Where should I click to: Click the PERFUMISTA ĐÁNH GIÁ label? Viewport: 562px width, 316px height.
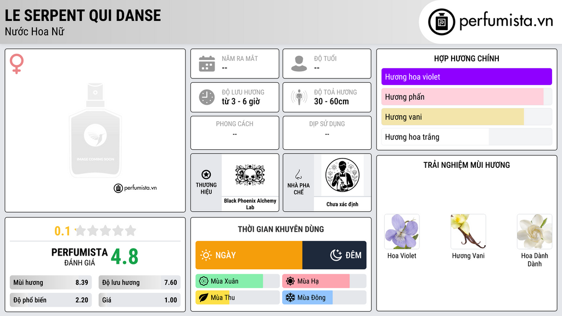pos(80,257)
